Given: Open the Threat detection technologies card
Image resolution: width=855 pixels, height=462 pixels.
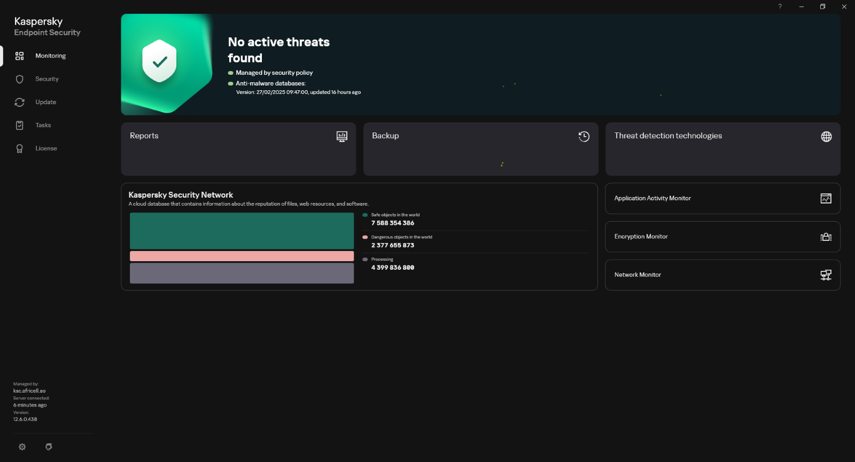Looking at the screenshot, I should (x=722, y=149).
